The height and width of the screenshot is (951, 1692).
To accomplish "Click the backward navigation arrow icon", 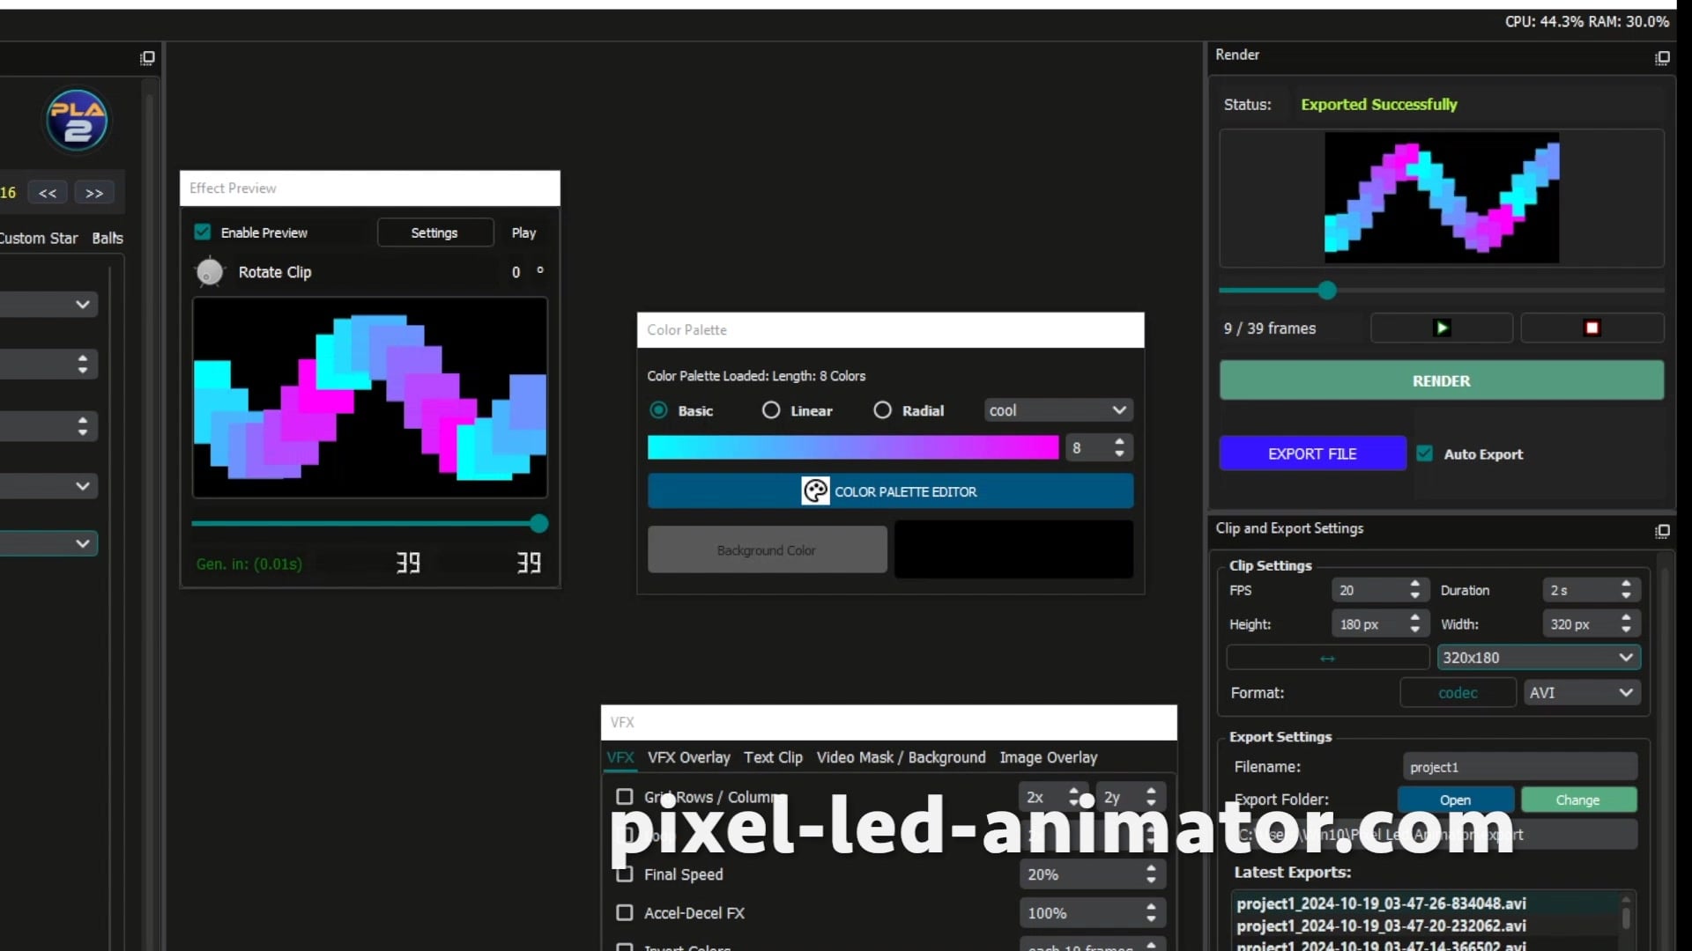I will pyautogui.click(x=48, y=193).
